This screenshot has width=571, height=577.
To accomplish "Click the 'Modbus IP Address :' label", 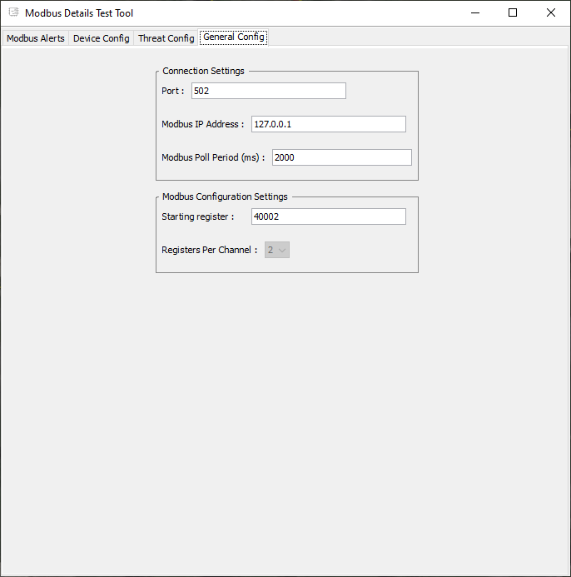I will [x=203, y=124].
